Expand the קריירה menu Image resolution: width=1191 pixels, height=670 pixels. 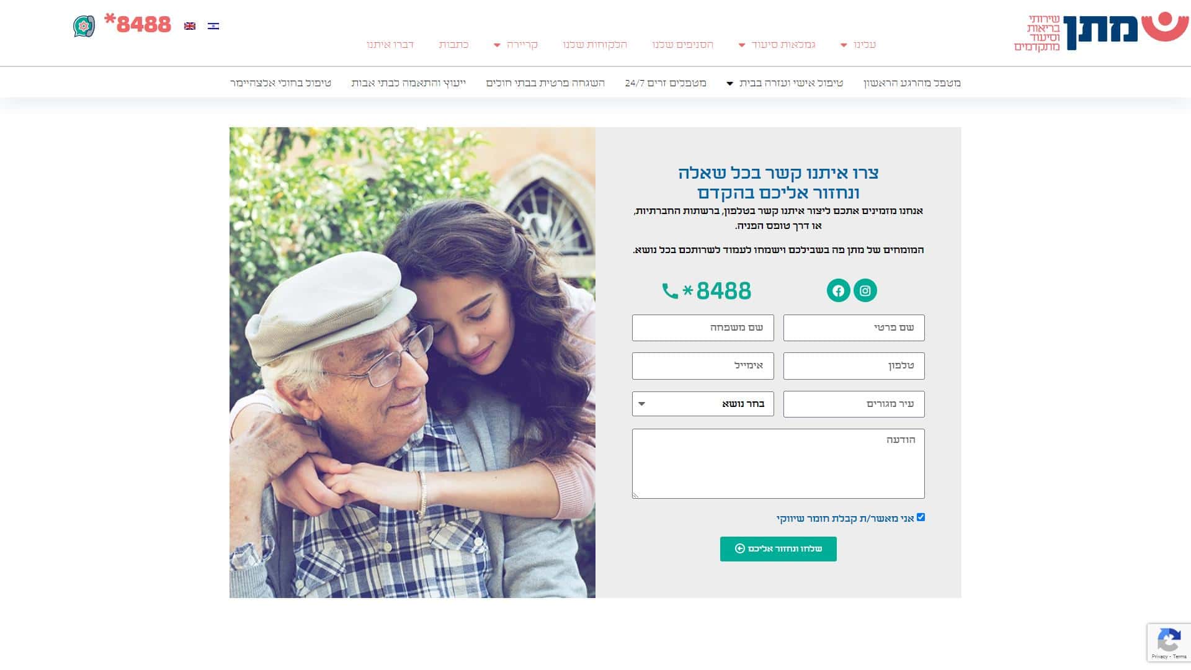click(515, 45)
